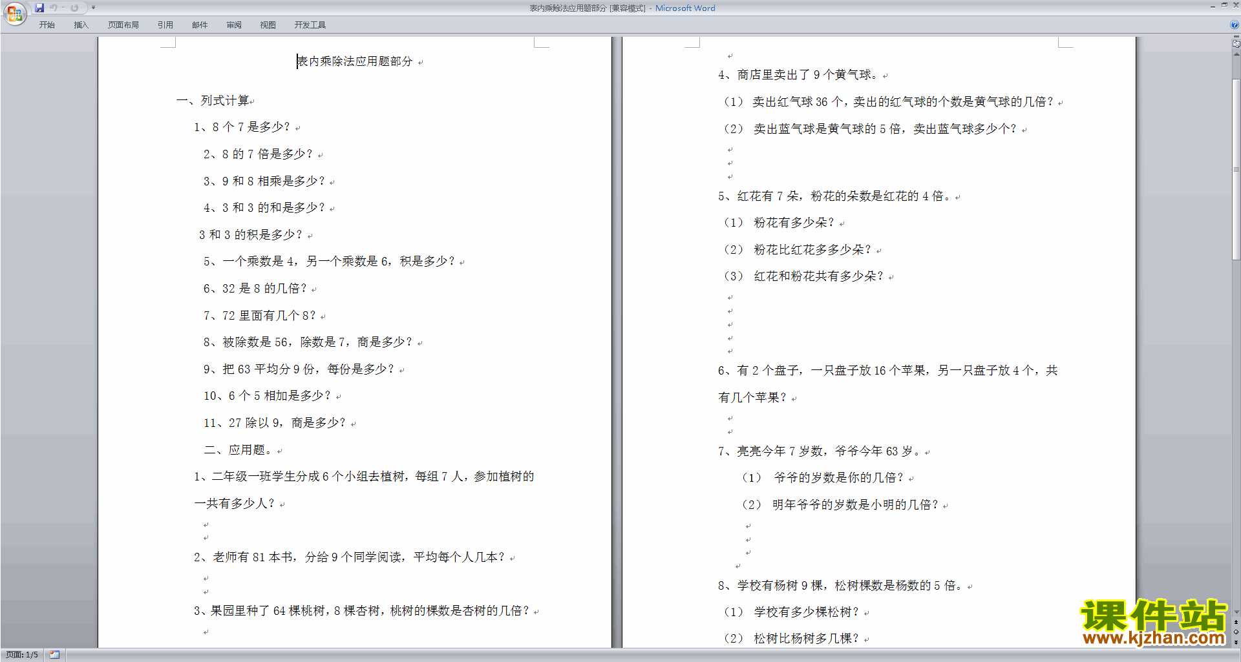Viewport: 1241px width, 662px height.
Task: Click the Next Page double-arrow button
Action: (x=1236, y=642)
